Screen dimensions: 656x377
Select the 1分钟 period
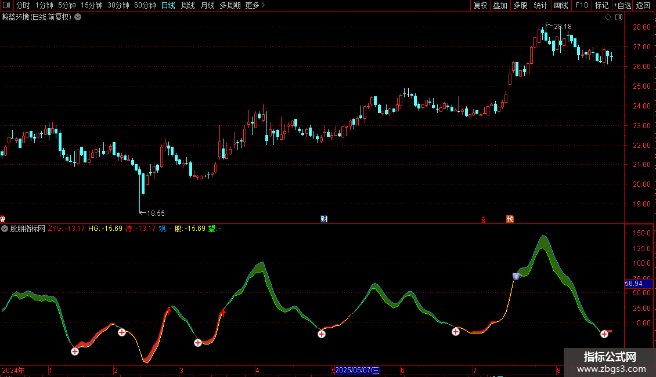pos(44,5)
